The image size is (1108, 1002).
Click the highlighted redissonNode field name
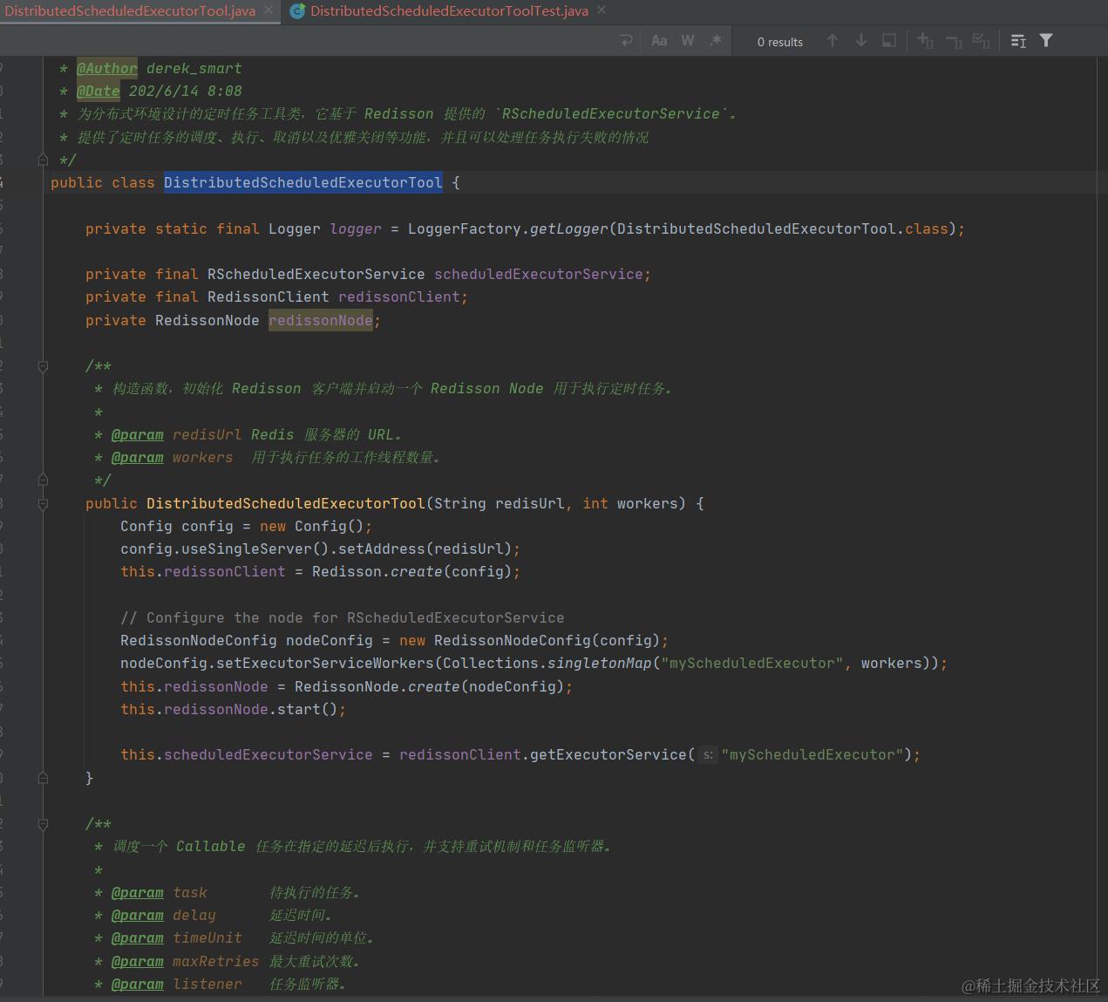(x=320, y=320)
